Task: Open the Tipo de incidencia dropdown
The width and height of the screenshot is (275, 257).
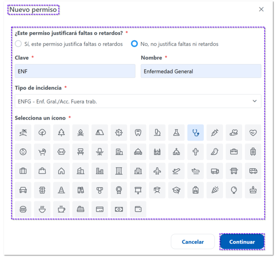Action: [x=138, y=101]
